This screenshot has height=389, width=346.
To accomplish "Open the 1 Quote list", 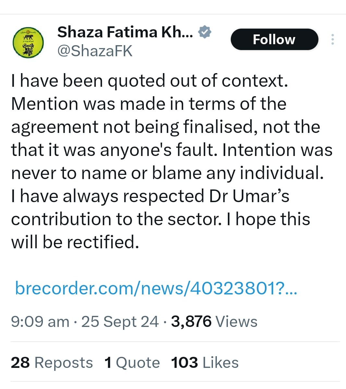I will pos(132,362).
